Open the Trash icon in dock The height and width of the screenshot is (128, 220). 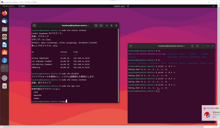4,86
